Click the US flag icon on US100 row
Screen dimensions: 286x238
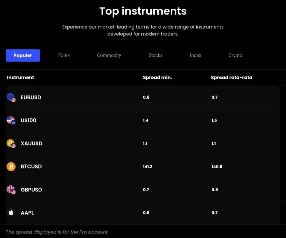11,120
